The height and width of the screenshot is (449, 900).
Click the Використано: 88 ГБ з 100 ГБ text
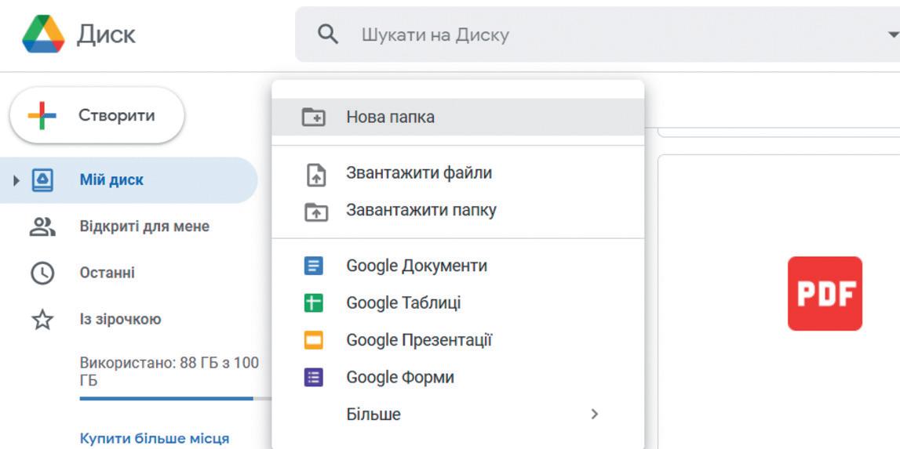pyautogui.click(x=169, y=371)
